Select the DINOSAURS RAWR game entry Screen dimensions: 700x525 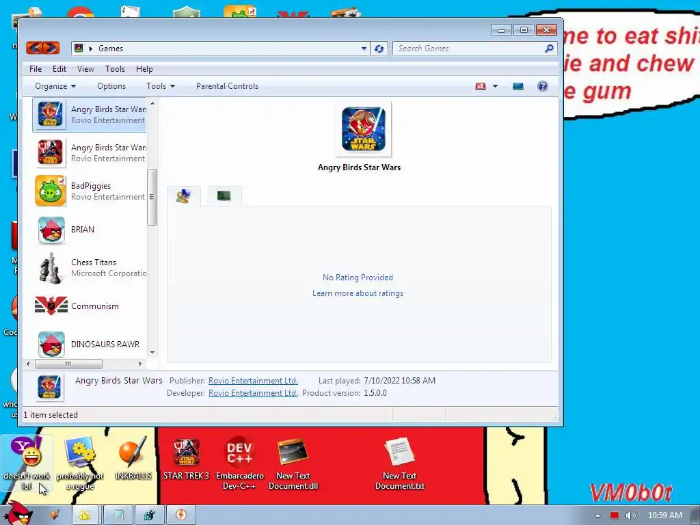[x=90, y=345]
